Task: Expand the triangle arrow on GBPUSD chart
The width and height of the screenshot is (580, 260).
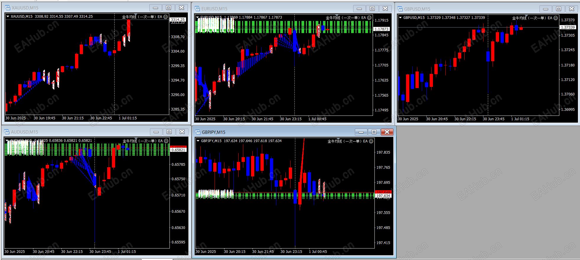Action: (x=400, y=18)
